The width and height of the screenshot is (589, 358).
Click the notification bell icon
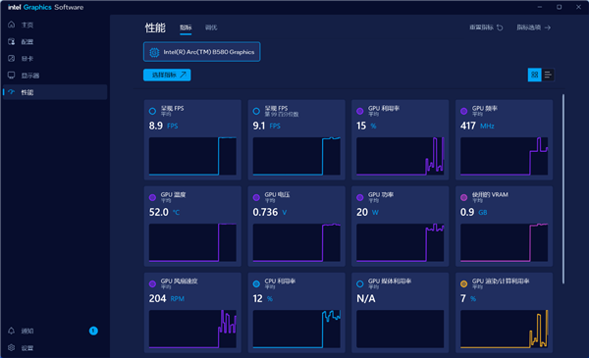[x=11, y=331]
